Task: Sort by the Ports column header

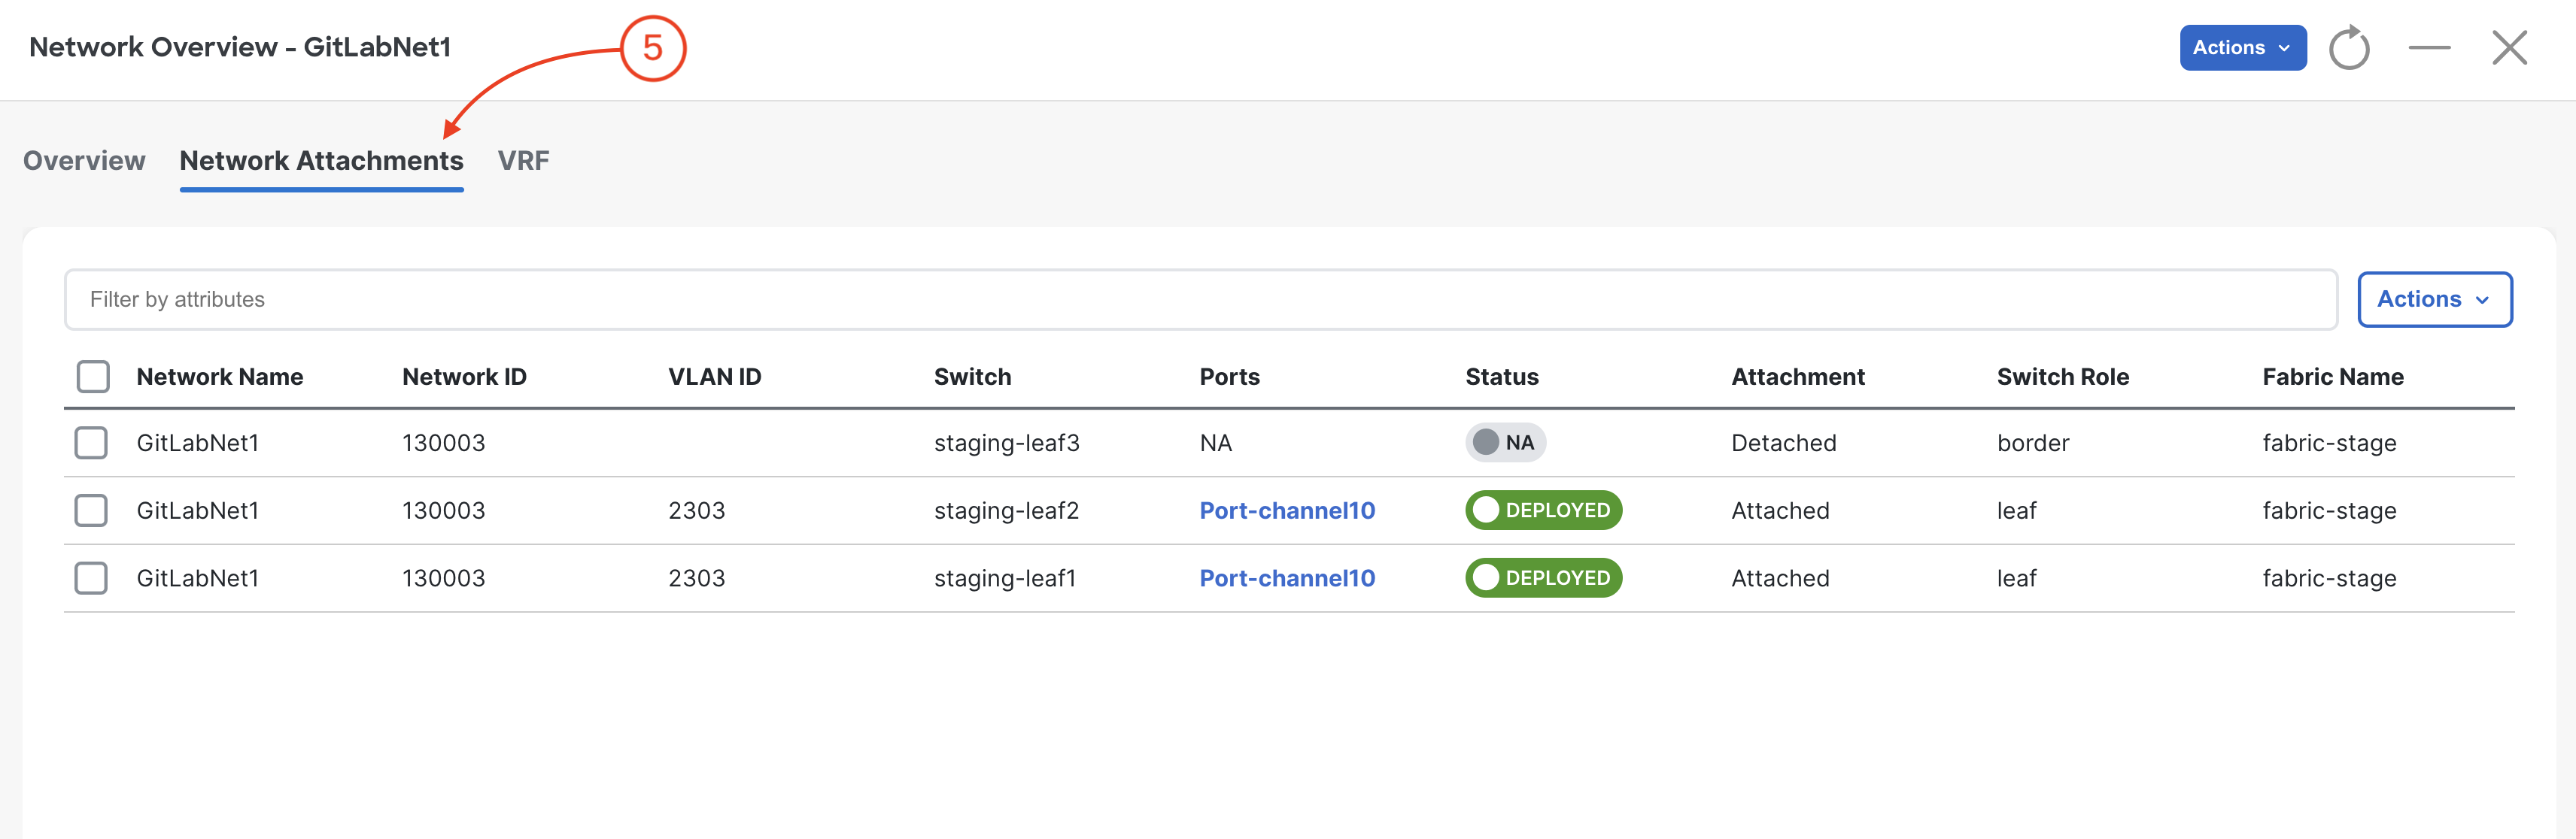Action: point(1229,377)
